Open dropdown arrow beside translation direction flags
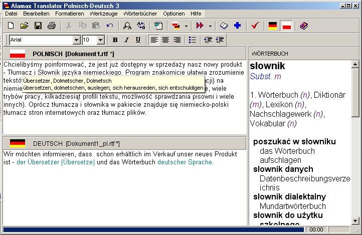 click(x=186, y=26)
